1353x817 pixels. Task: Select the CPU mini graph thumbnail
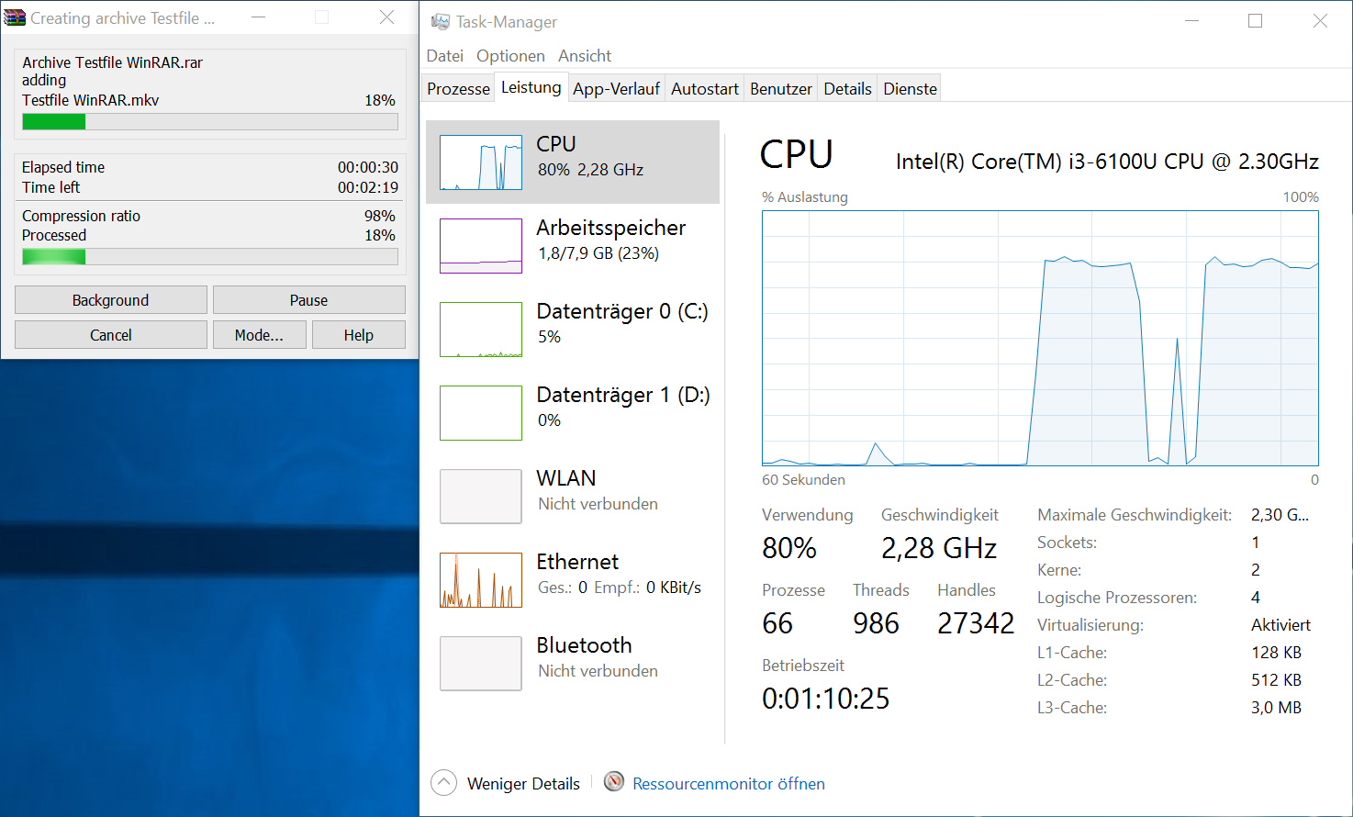click(481, 162)
